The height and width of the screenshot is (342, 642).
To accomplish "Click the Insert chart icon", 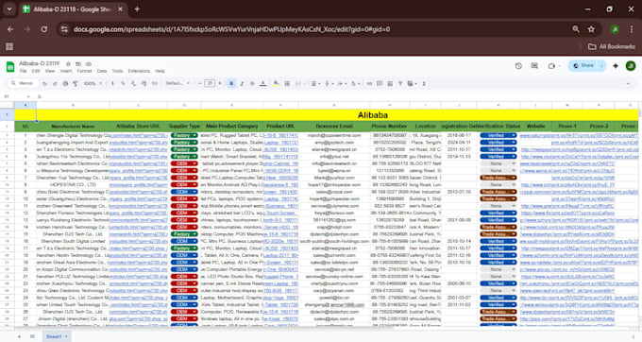I will [390, 83].
